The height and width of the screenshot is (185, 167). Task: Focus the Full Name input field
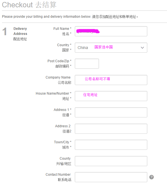pyautogui.click(x=111, y=31)
